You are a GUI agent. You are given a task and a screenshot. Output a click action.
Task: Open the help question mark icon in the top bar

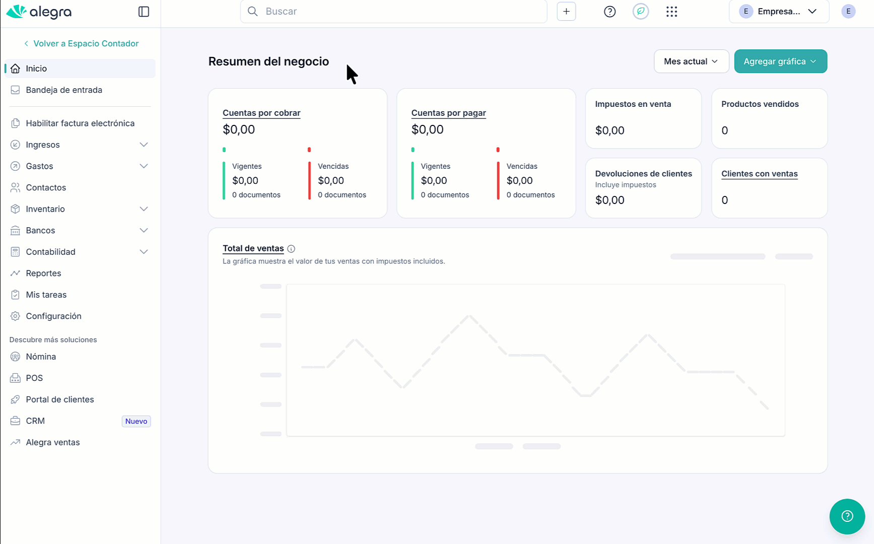click(x=610, y=12)
